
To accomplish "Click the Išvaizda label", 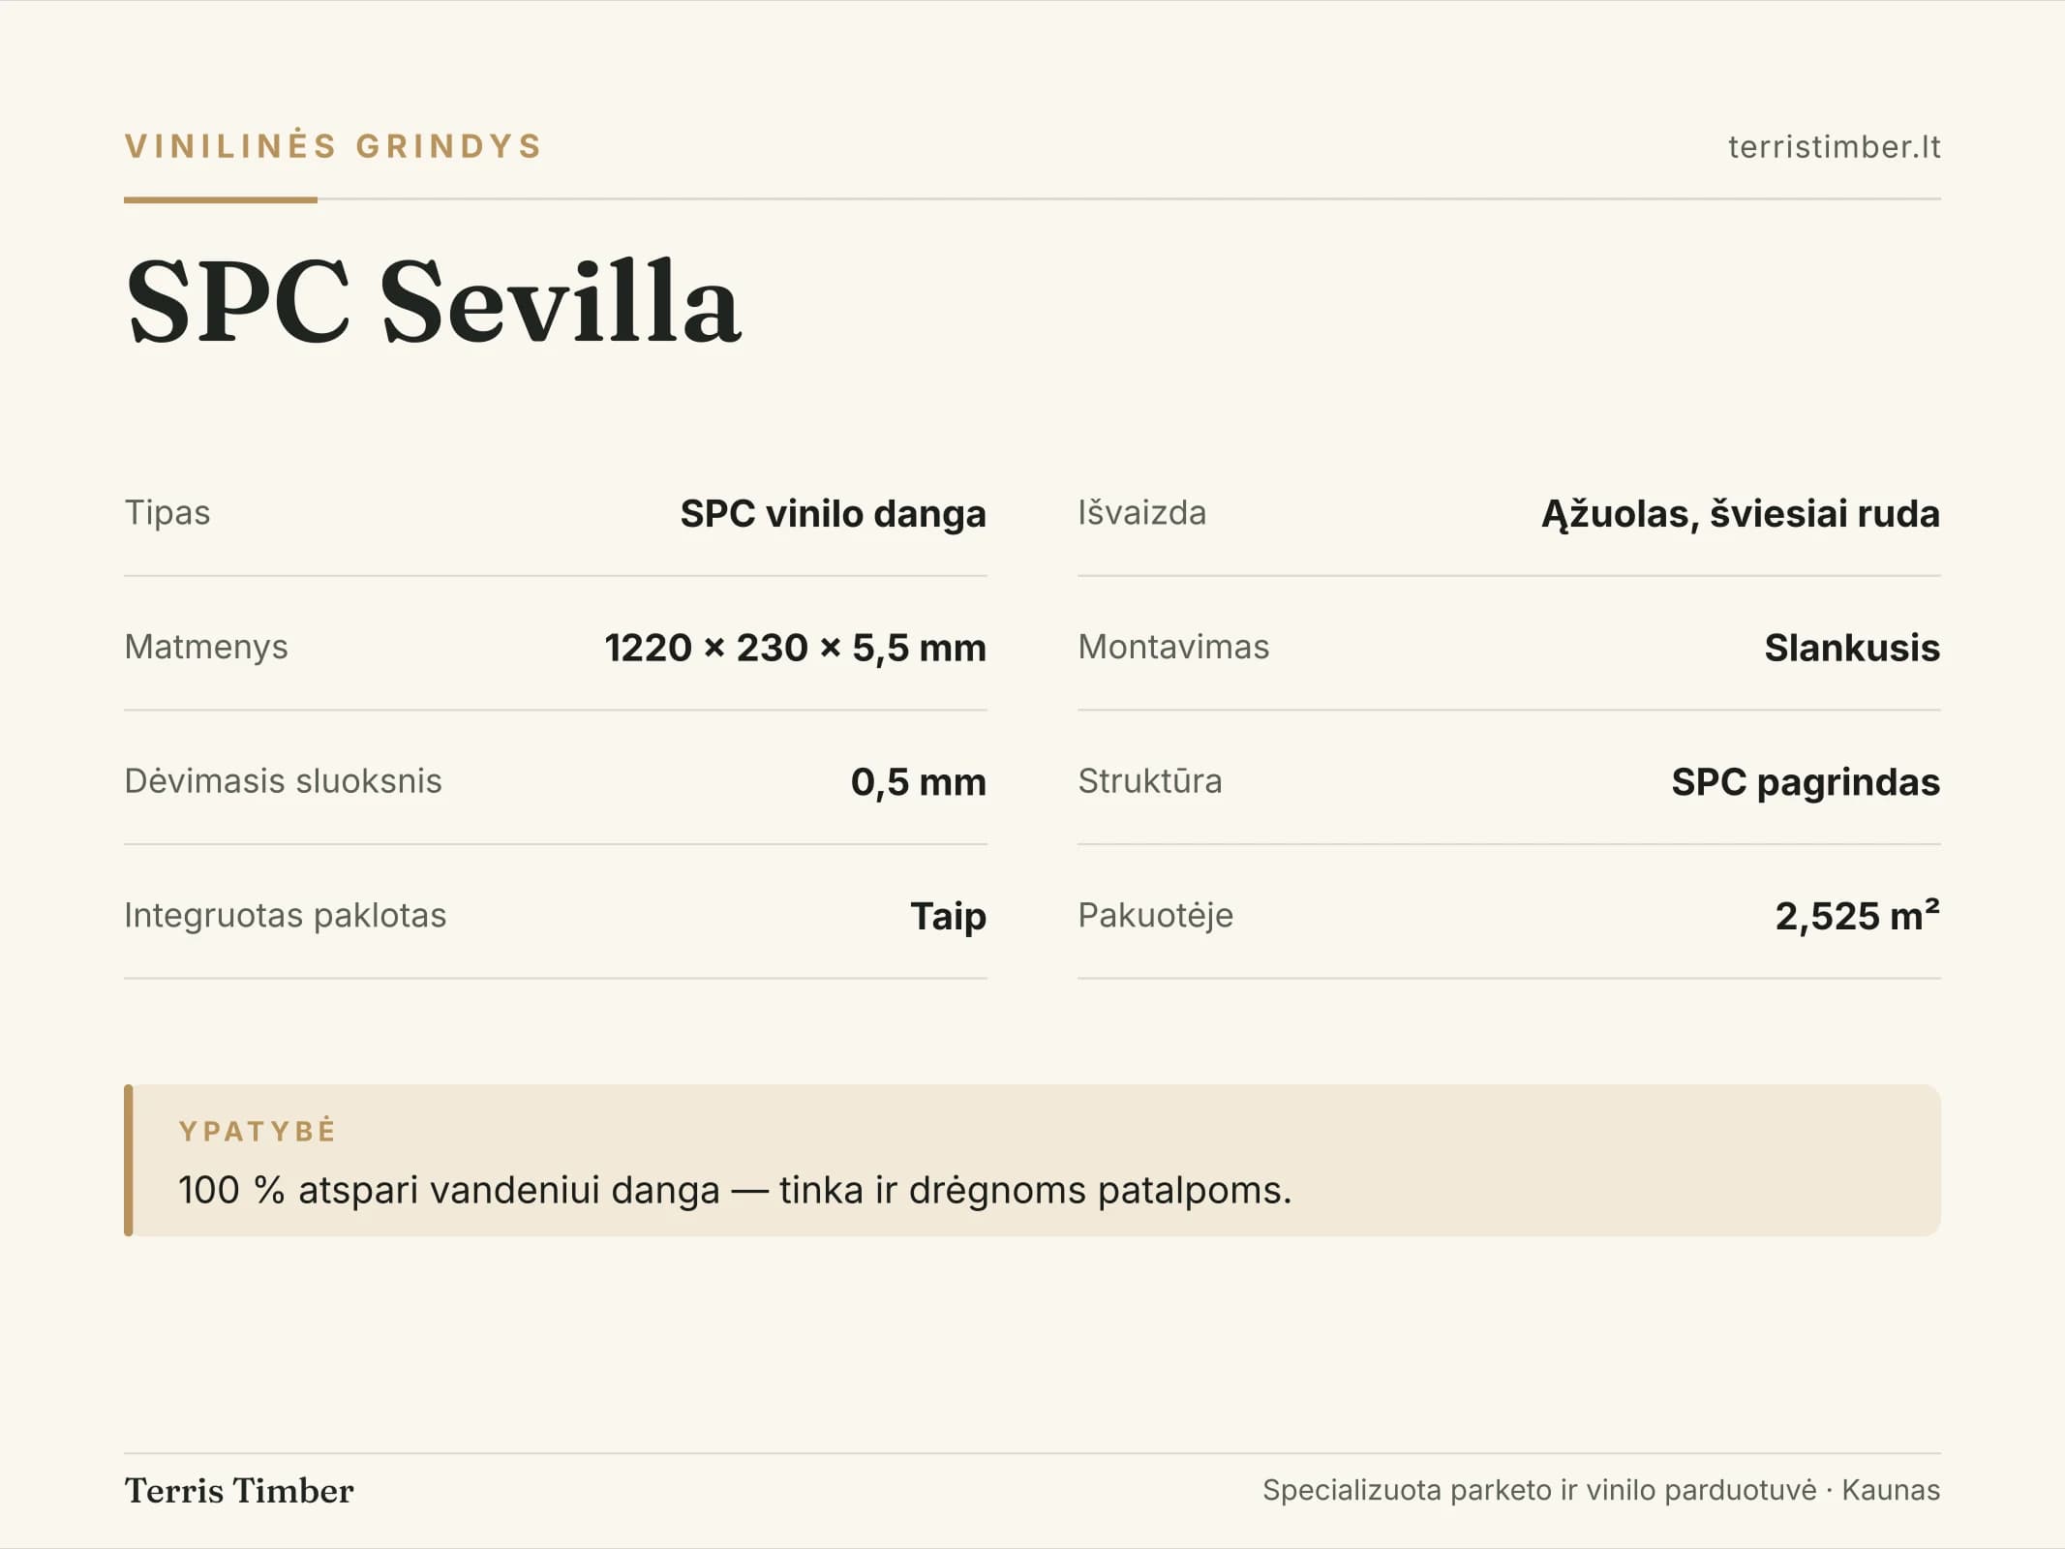I will (1142, 512).
